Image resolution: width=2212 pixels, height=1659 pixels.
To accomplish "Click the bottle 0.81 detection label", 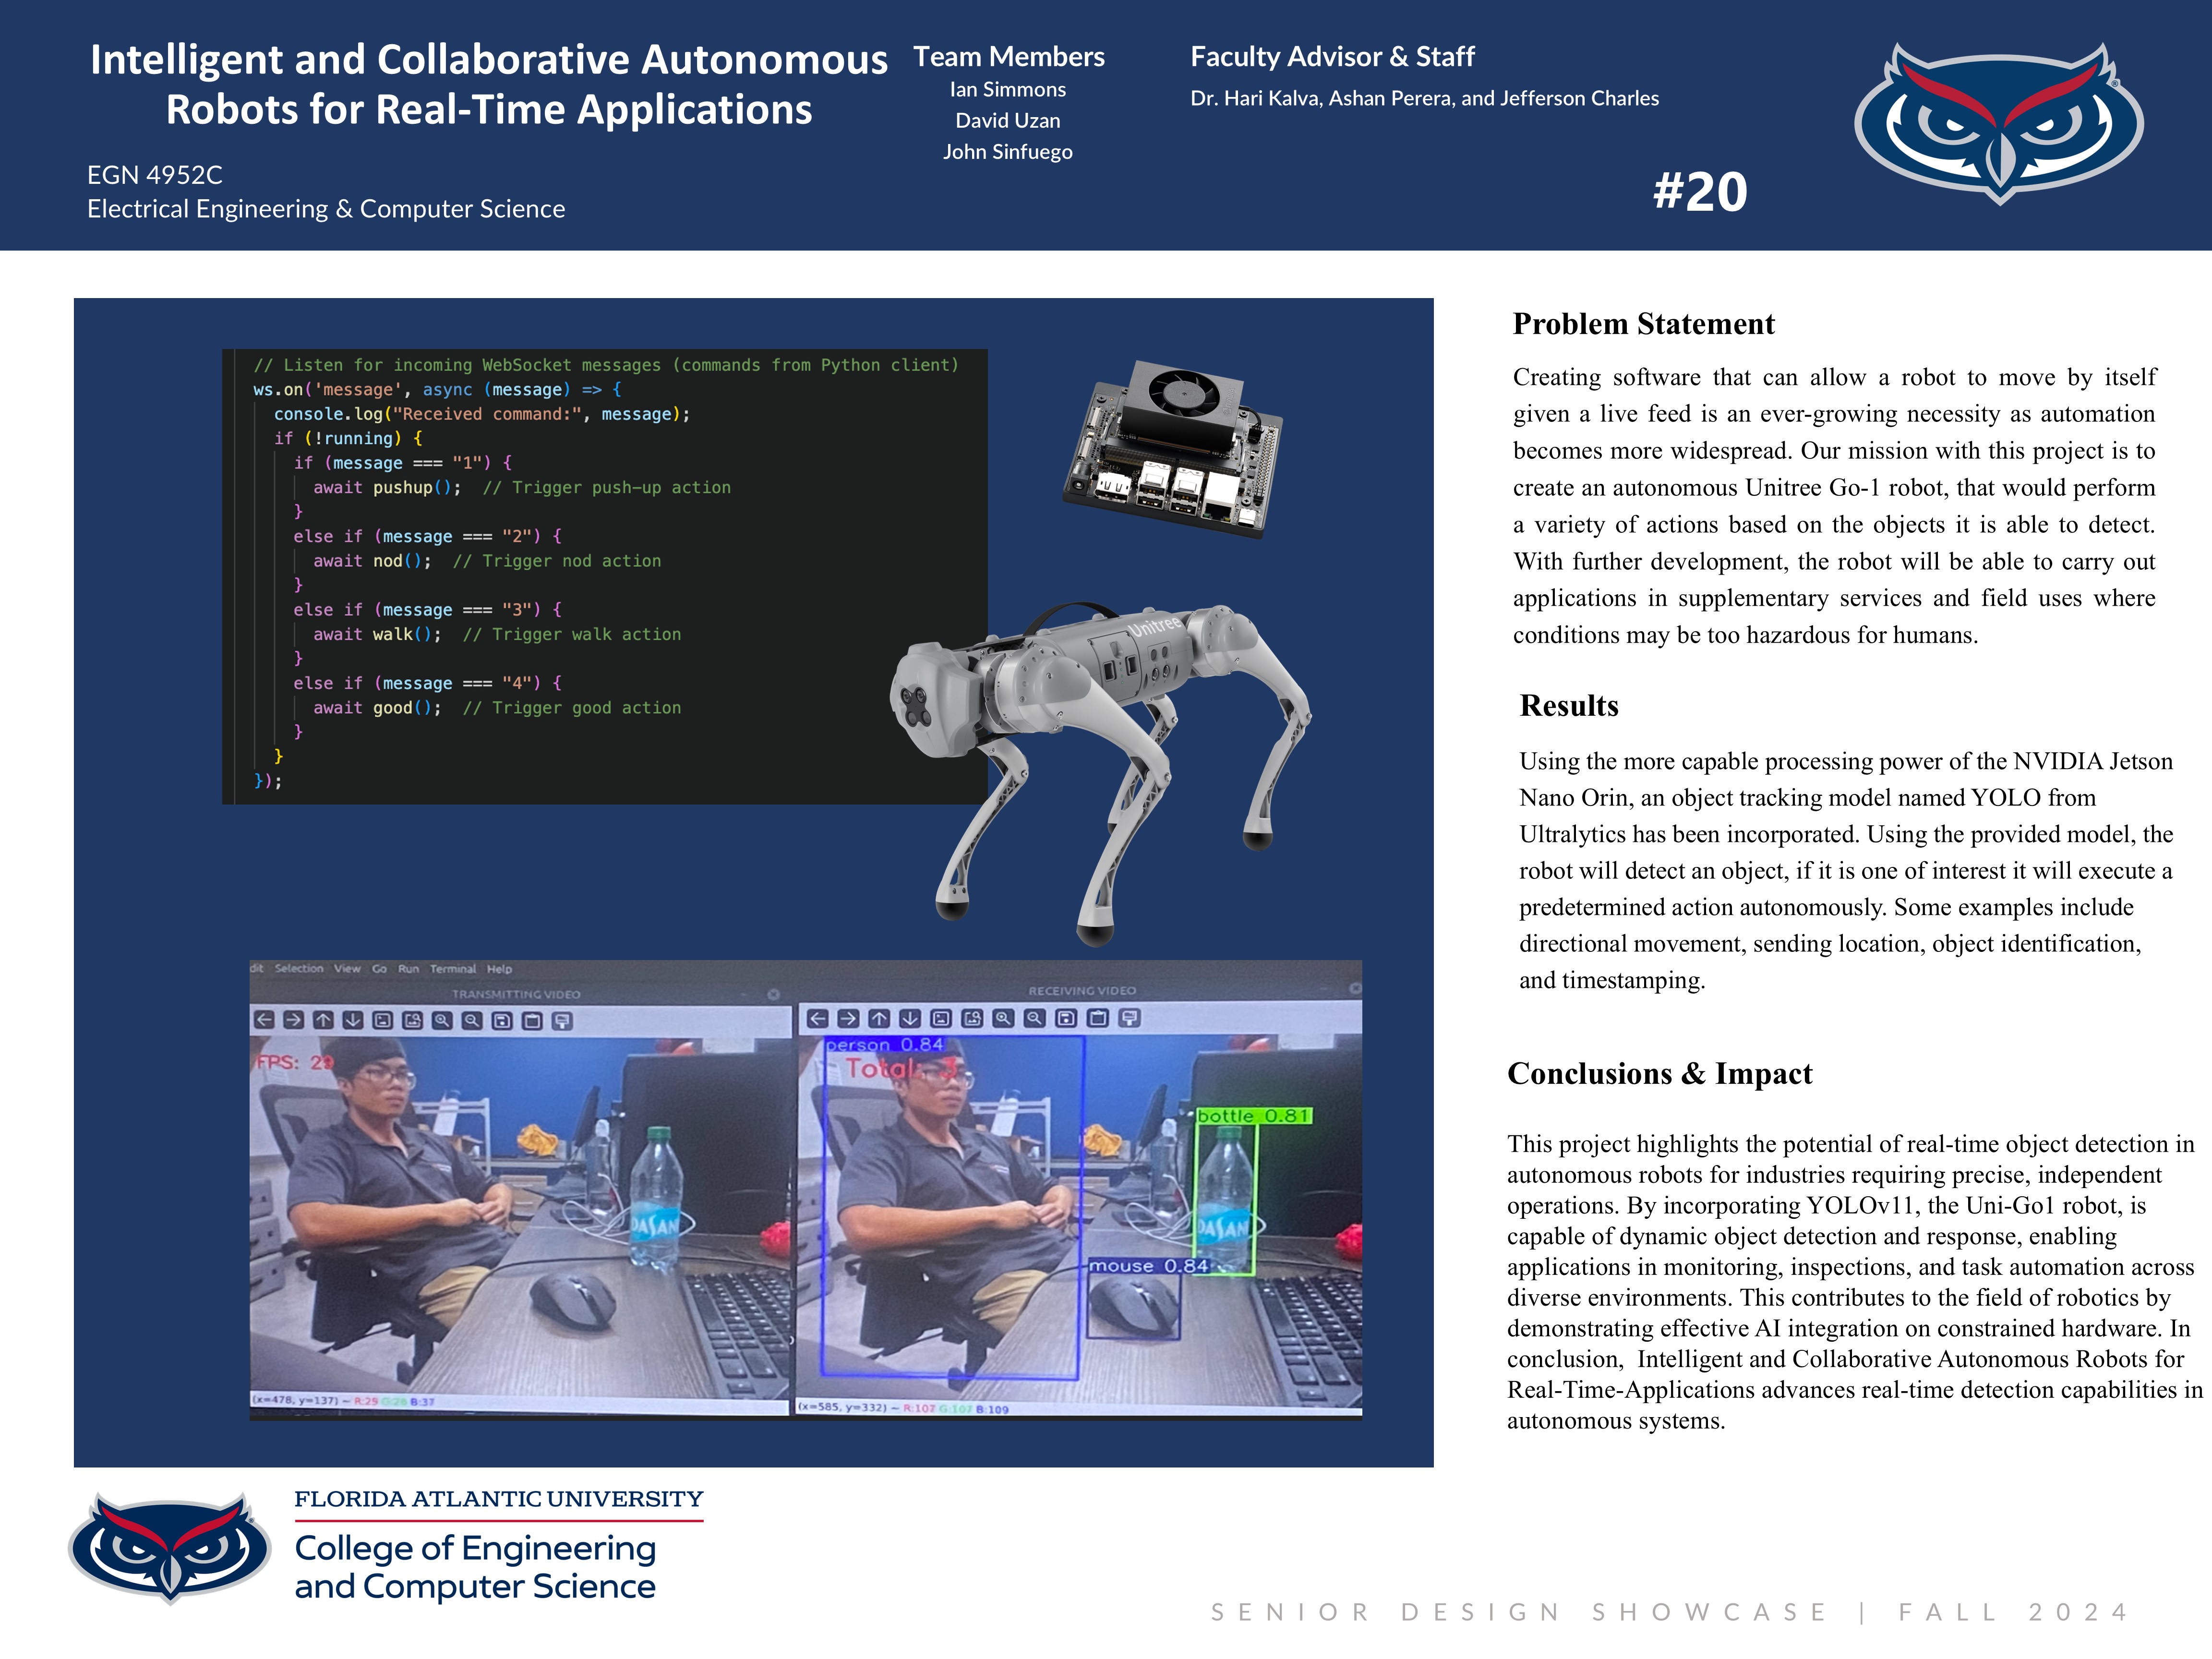I will point(1253,1115).
